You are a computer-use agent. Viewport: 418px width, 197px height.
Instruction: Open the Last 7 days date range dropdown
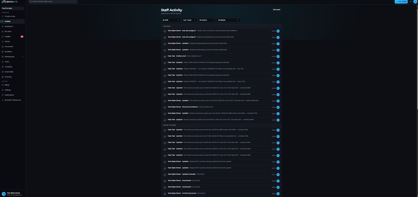point(189,20)
